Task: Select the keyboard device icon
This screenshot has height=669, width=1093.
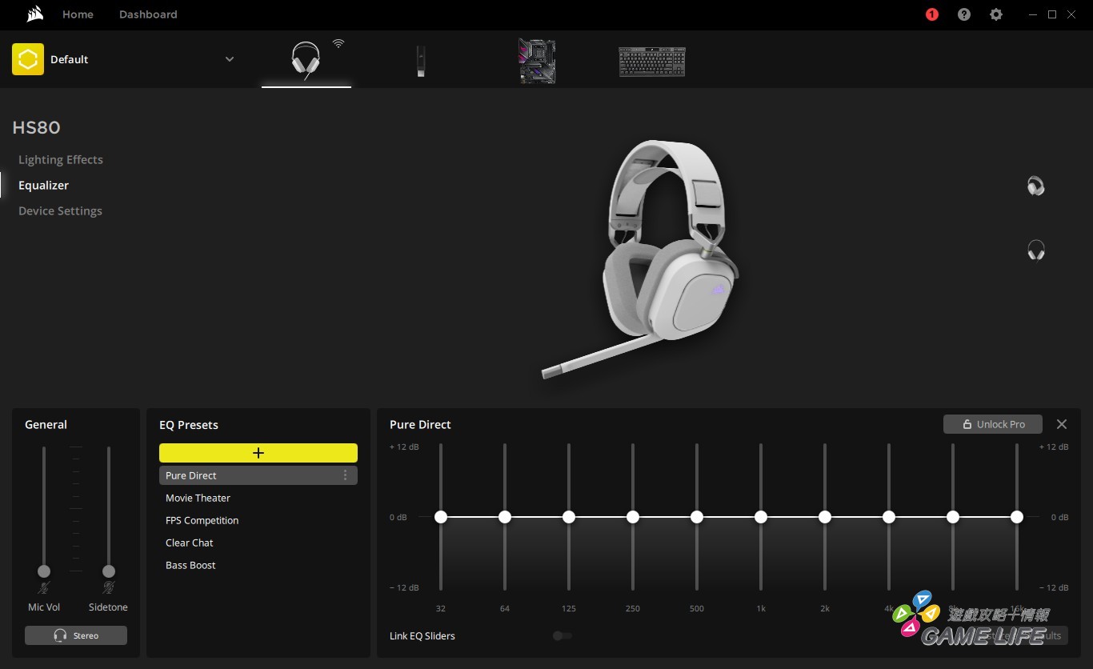Action: [x=651, y=62]
